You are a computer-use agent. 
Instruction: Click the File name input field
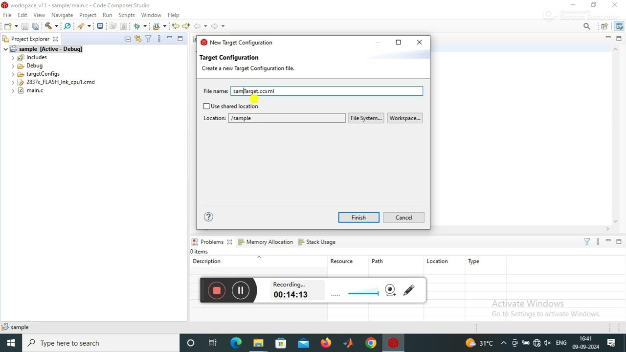click(326, 91)
